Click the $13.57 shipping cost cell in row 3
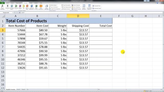 (78, 30)
